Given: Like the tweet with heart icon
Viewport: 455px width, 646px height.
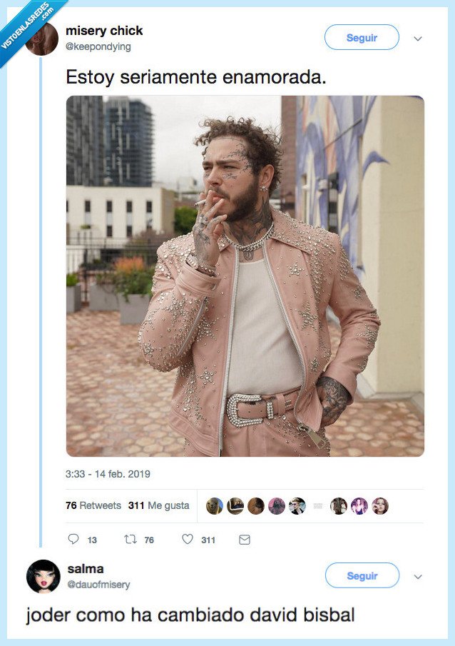Looking at the screenshot, I should tap(188, 540).
